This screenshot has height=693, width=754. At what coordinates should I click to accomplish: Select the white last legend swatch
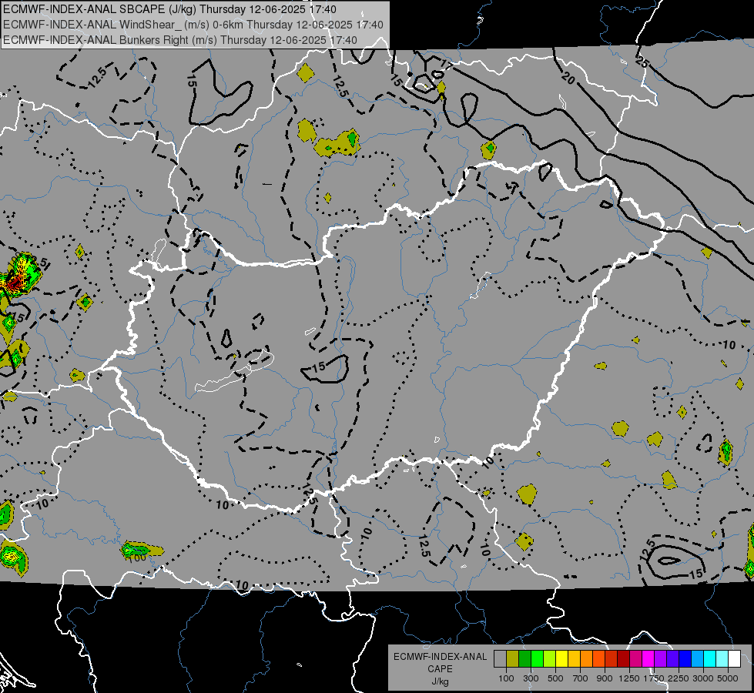[x=734, y=659]
